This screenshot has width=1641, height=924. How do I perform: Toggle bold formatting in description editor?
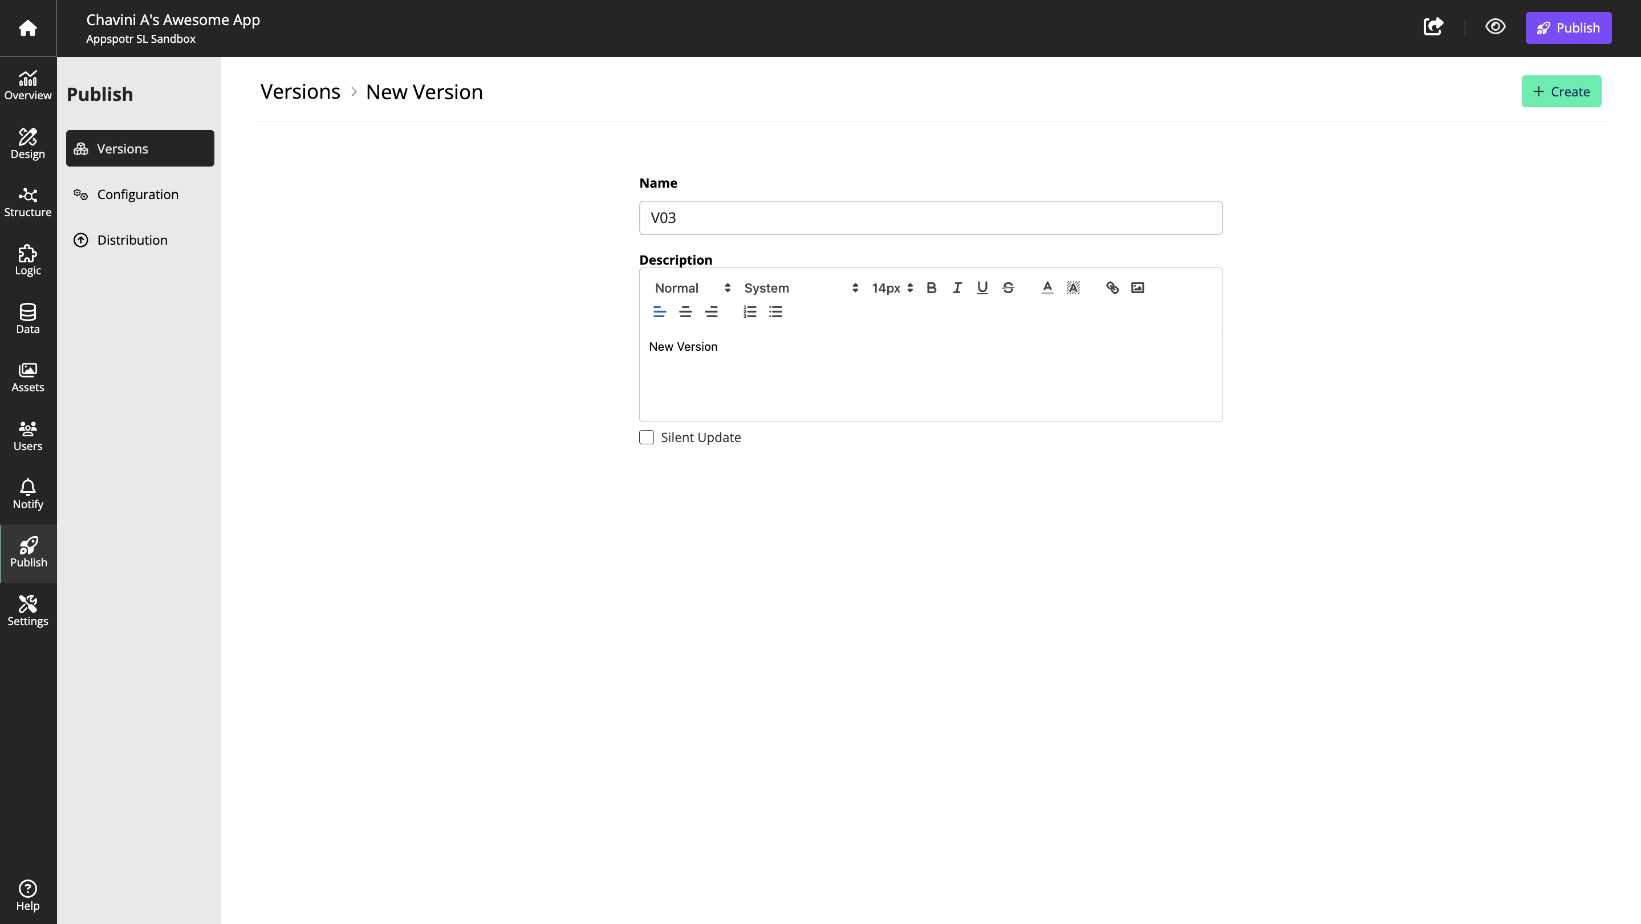click(x=931, y=287)
